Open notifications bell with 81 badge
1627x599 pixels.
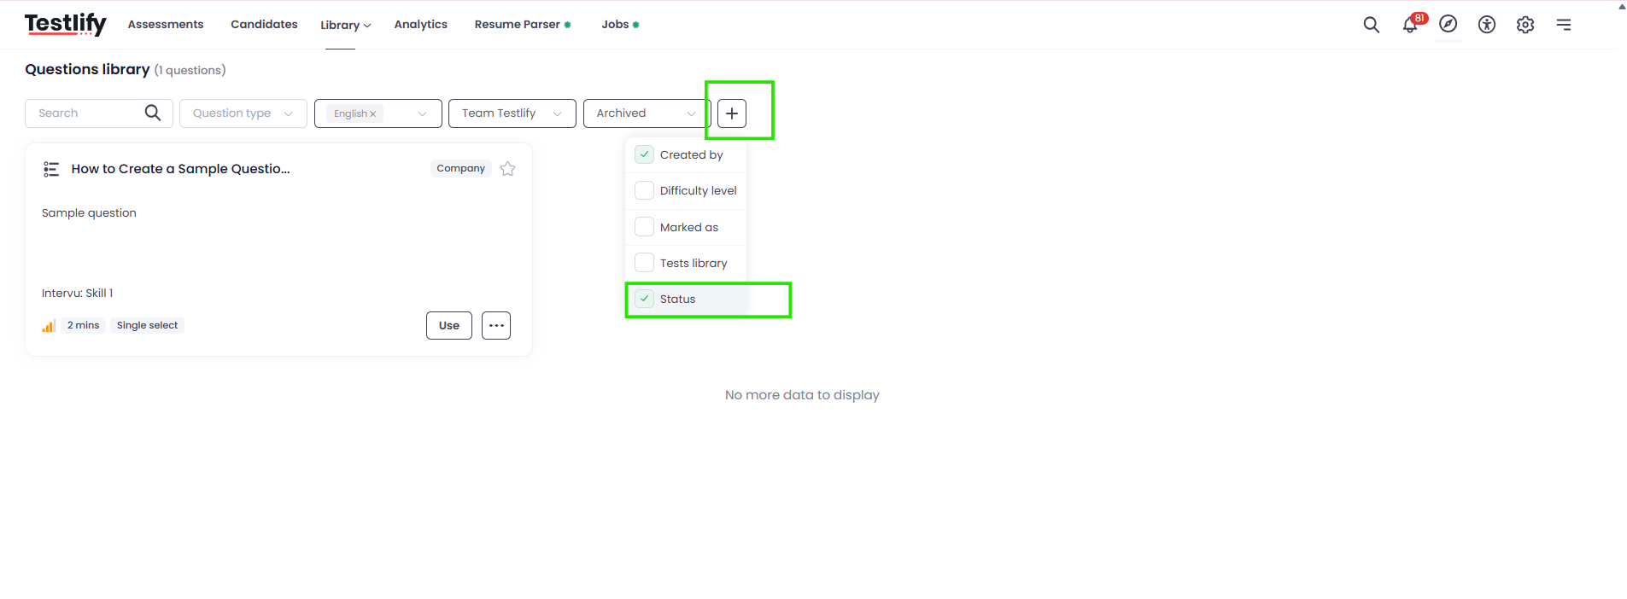point(1411,24)
